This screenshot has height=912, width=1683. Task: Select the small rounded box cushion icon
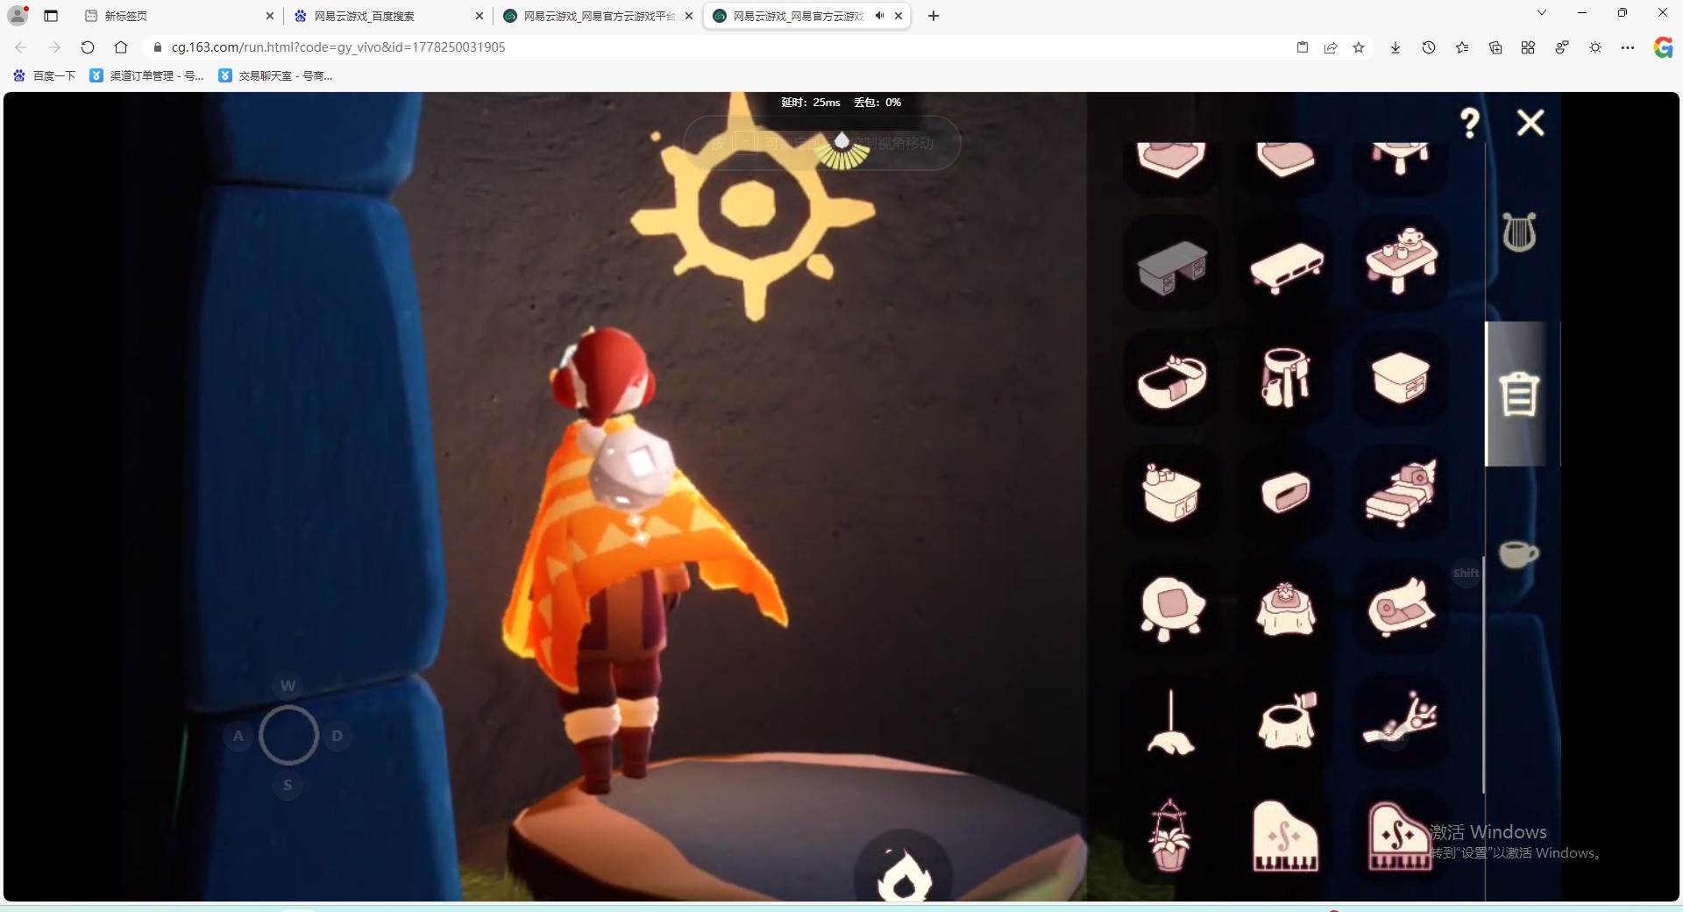[x=1286, y=493]
